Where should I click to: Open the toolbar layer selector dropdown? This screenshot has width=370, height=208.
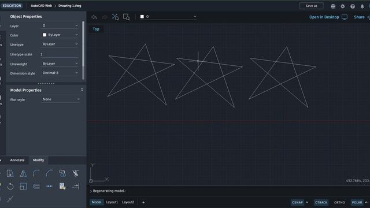[168, 17]
